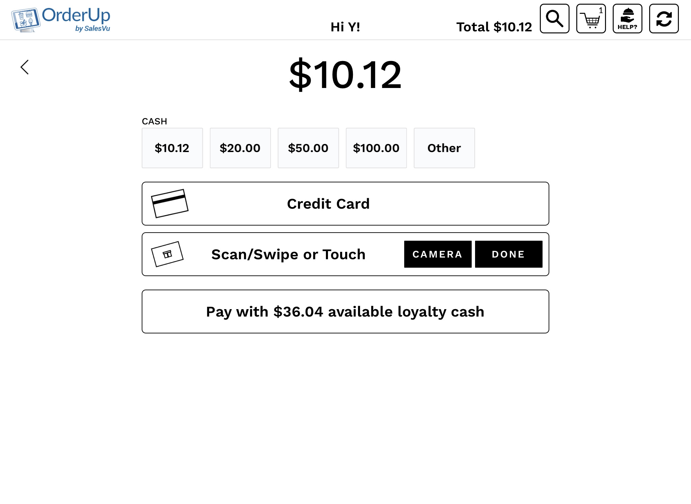
Task: Pay with $36.04 available loyalty cash
Action: pyautogui.click(x=345, y=312)
